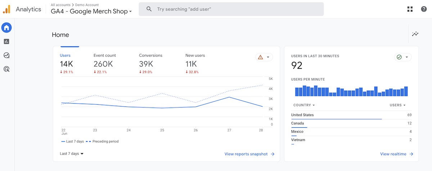Open the Reports icon in sidebar
Viewport: 432px width, 171px height.
click(6, 42)
